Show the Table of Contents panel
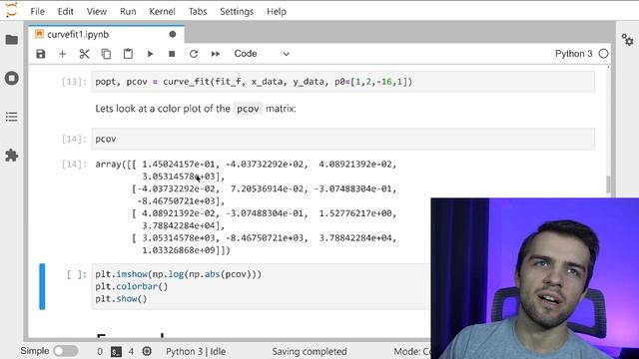The width and height of the screenshot is (639, 359). tap(12, 117)
